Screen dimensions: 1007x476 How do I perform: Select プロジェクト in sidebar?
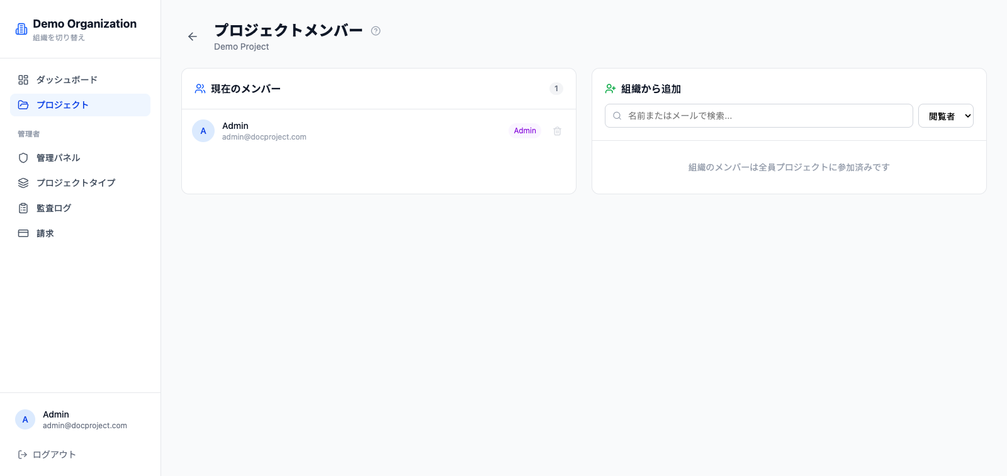tap(80, 105)
